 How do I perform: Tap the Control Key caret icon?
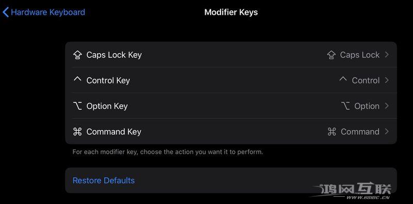[x=77, y=79]
